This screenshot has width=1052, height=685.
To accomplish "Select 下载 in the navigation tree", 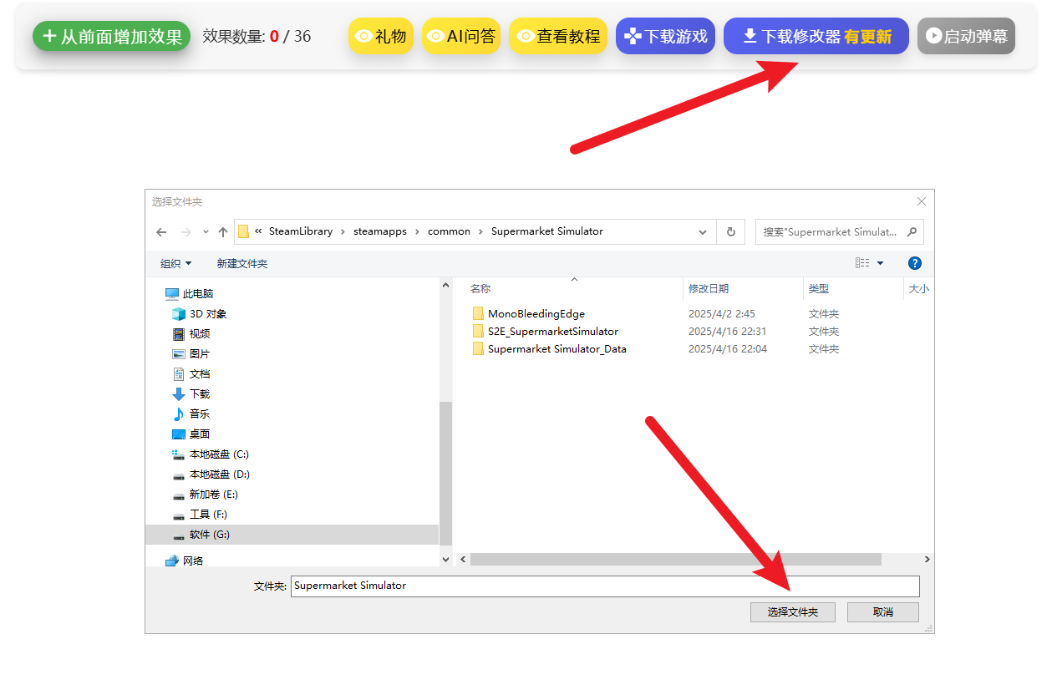I will pos(199,394).
